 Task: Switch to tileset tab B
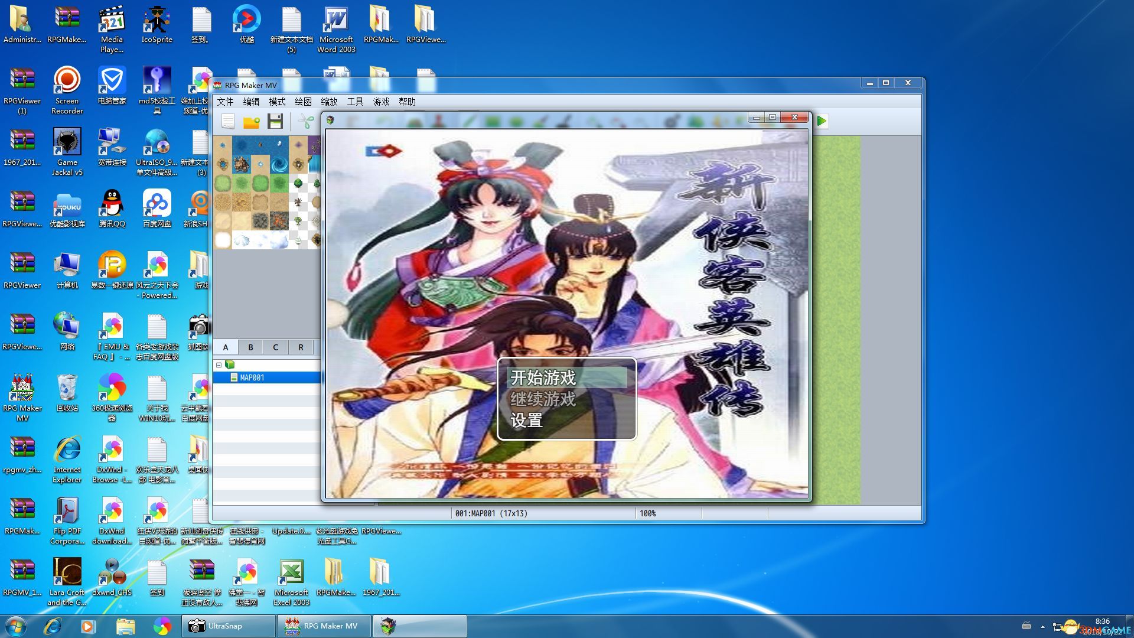point(250,347)
